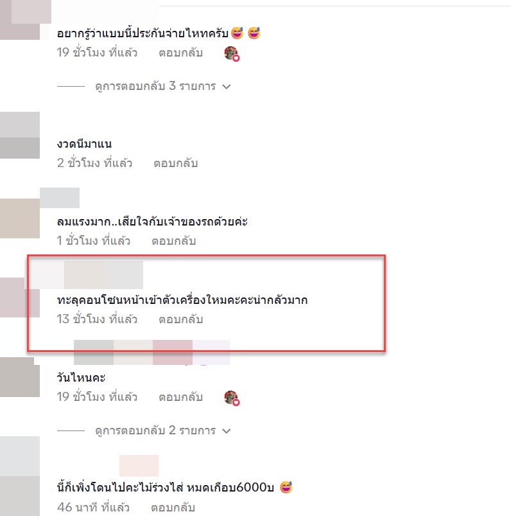Open profile picture of หมดเกือบ6000บ commenter
Screen dimensions: 511x532
tap(20, 476)
